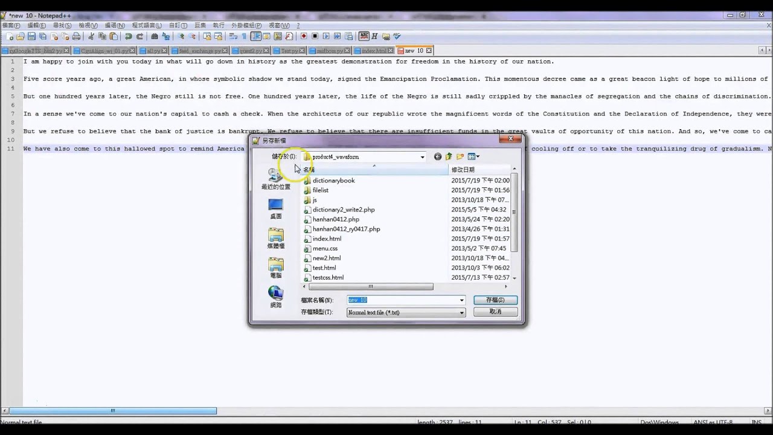Open the 編輯(E) menu
773x435 pixels.
click(36, 25)
